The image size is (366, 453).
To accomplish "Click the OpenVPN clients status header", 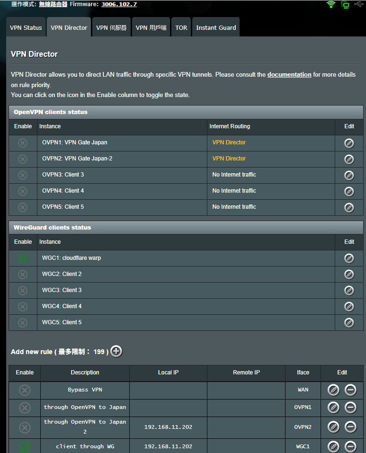I will click(186, 112).
